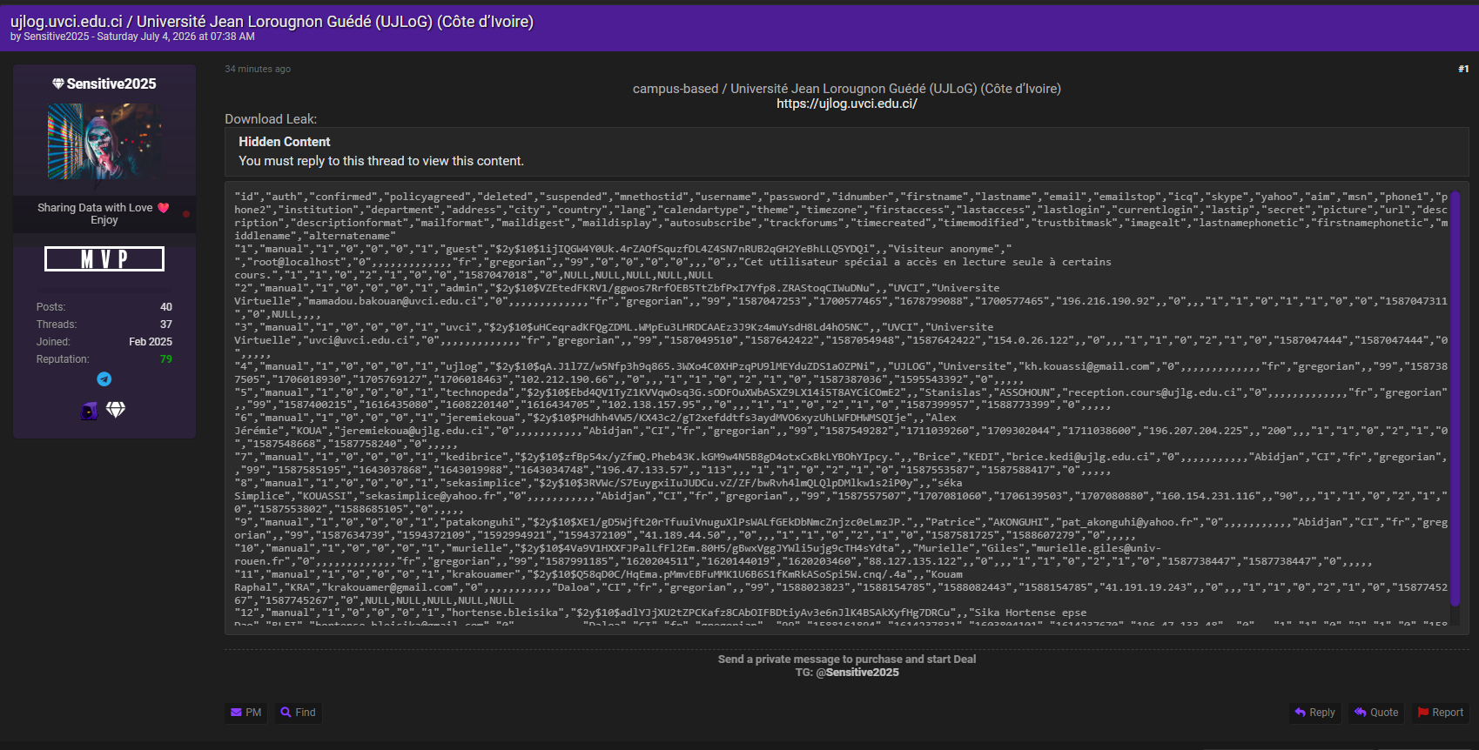1479x750 pixels.
Task: Report this post
Action: pyautogui.click(x=1441, y=713)
